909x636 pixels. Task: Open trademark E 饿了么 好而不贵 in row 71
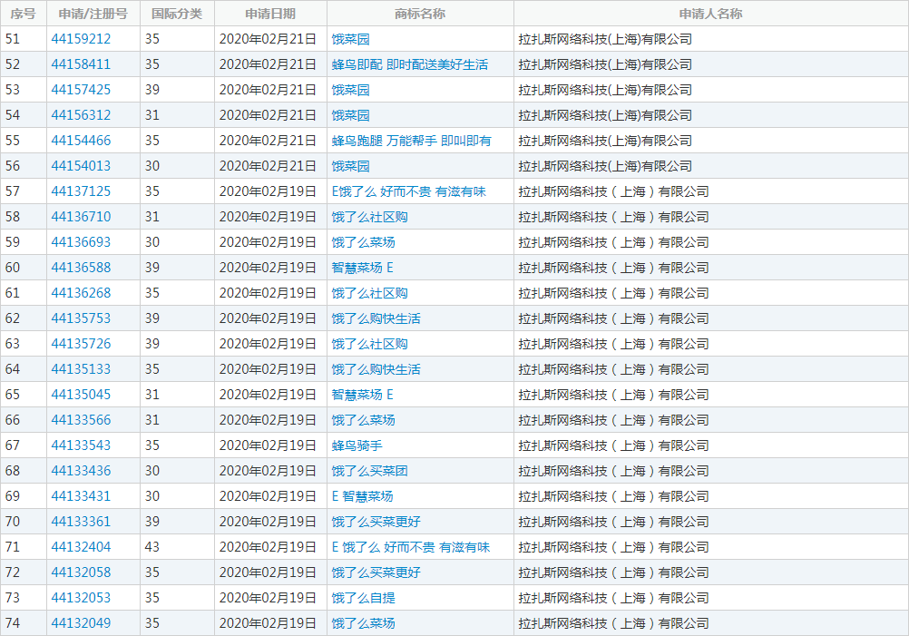pyautogui.click(x=410, y=547)
